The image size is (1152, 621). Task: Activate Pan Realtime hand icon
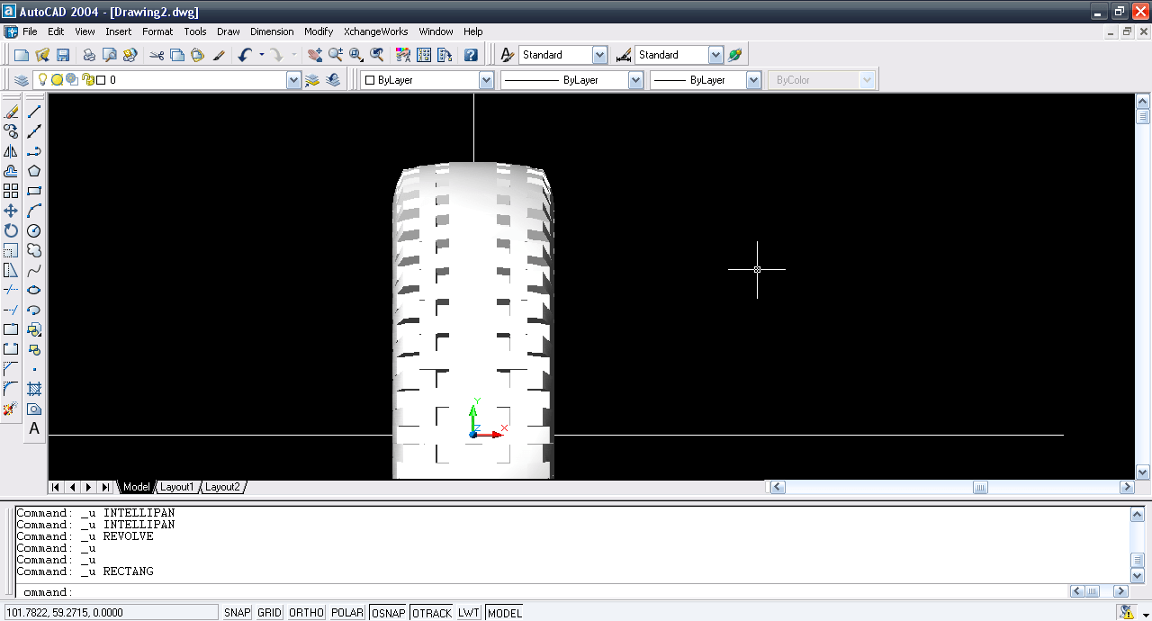[x=314, y=55]
